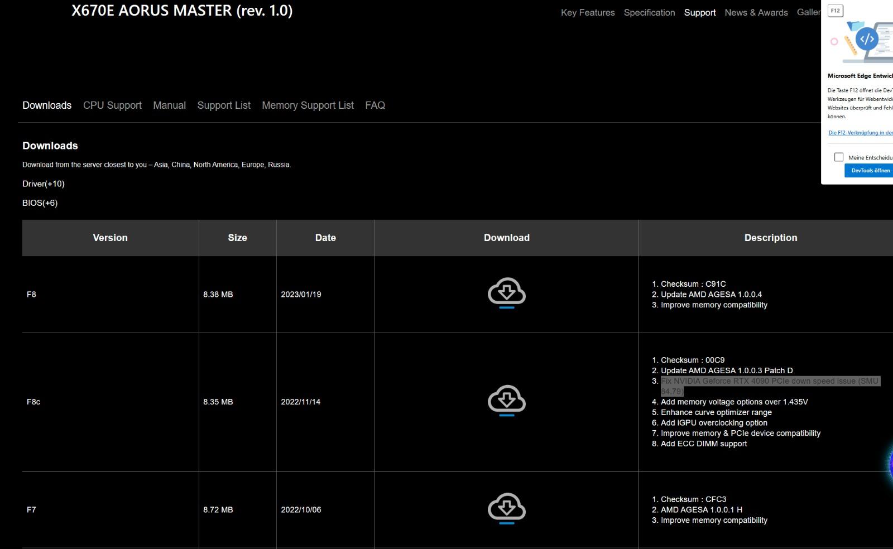Open the Die F12-Verknüpfung link
The height and width of the screenshot is (549, 893).
860,133
